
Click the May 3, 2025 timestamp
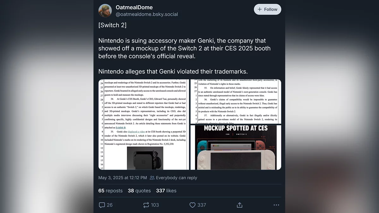(123, 178)
